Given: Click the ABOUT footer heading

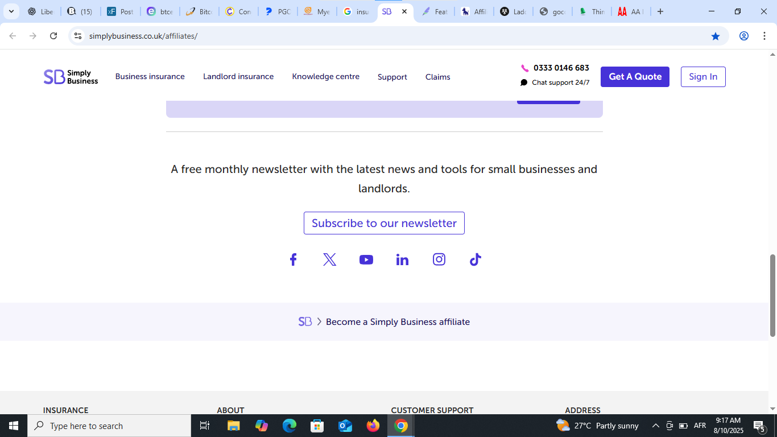Looking at the screenshot, I should pyautogui.click(x=230, y=410).
